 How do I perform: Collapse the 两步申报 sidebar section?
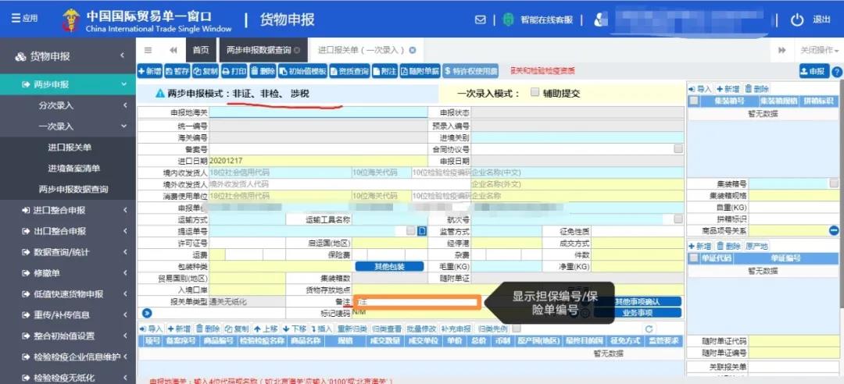click(65, 84)
